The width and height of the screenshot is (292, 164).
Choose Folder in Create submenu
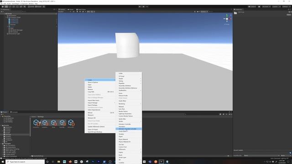129,73
